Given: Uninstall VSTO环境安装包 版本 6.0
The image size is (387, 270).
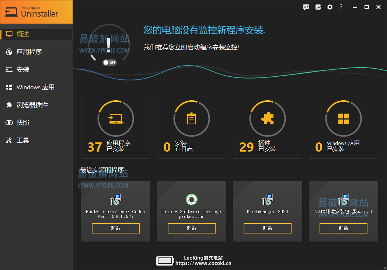Looking at the screenshot, I should [x=343, y=228].
